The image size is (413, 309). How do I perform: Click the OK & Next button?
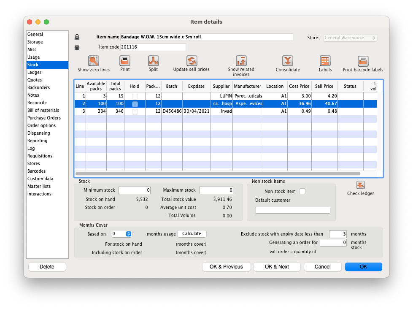point(277,267)
